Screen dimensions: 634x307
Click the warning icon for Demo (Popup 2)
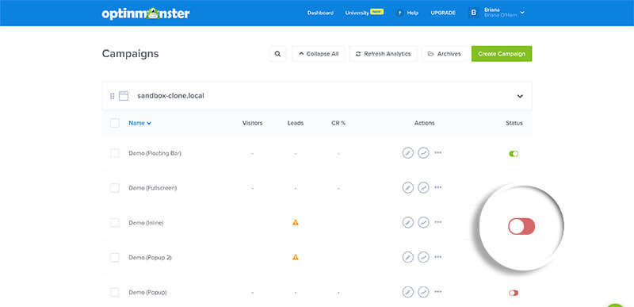(296, 257)
